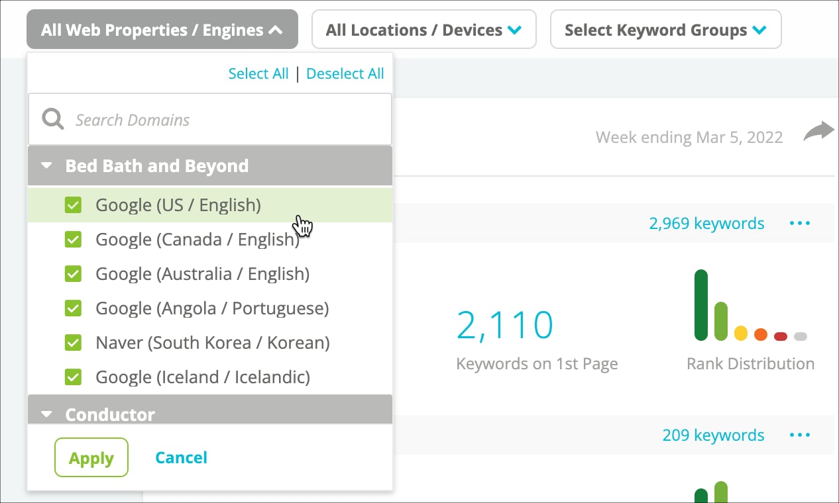Click the Rank Distribution bar chart

750,305
